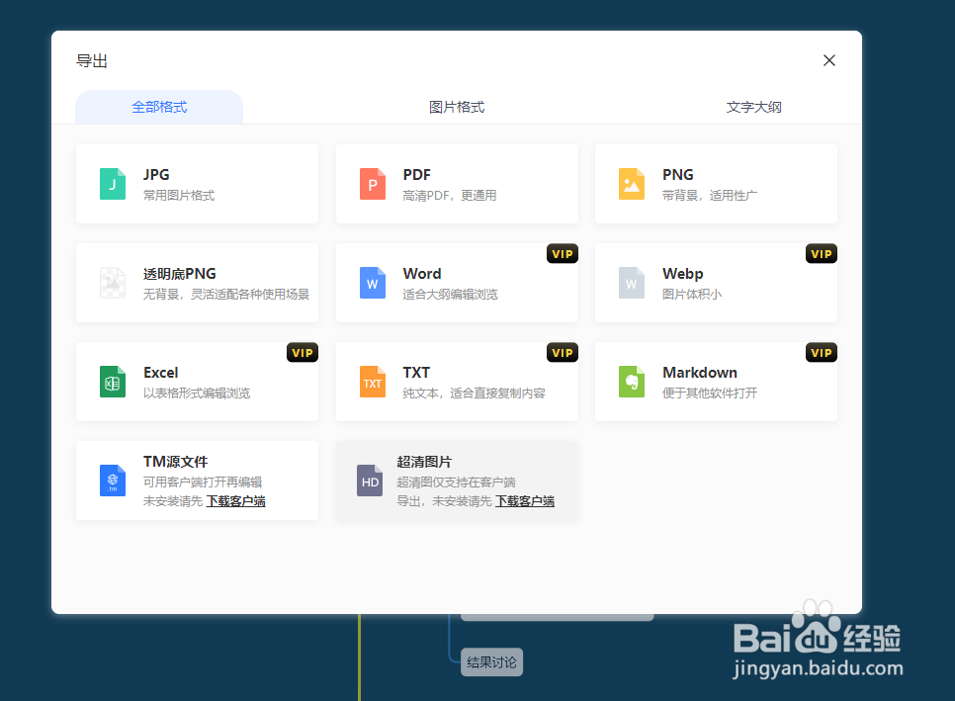
Task: Click the 导出 dialog title
Action: (92, 61)
